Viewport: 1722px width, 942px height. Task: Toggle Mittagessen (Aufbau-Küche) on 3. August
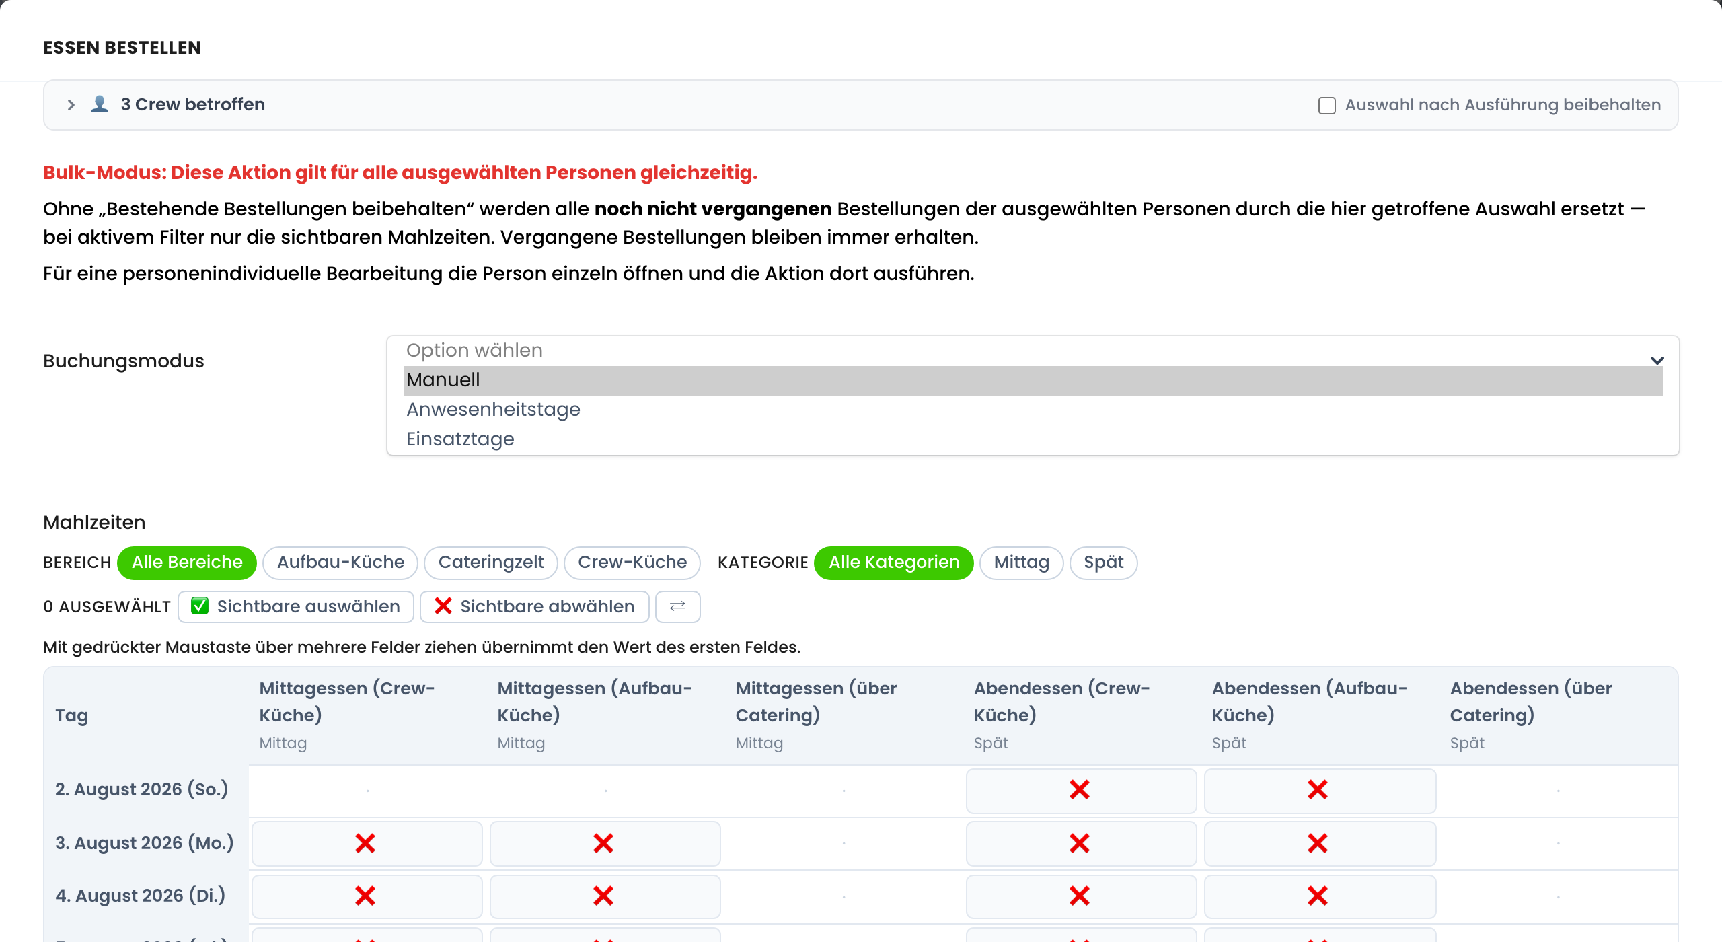[x=605, y=844]
